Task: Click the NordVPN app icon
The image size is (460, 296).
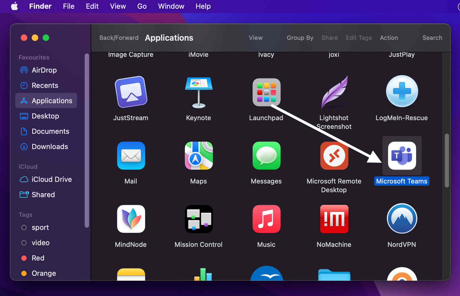Action: tap(402, 218)
